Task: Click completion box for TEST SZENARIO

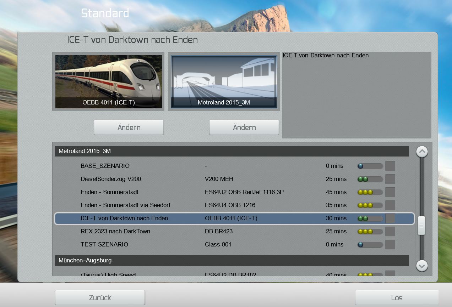Action: [x=390, y=244]
